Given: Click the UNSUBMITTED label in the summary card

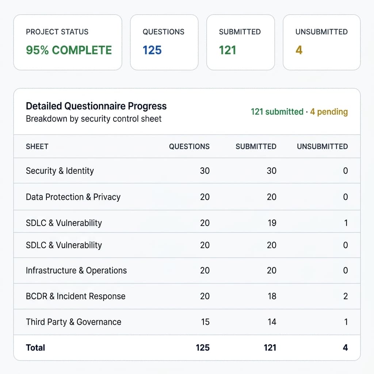Looking at the screenshot, I should (321, 32).
